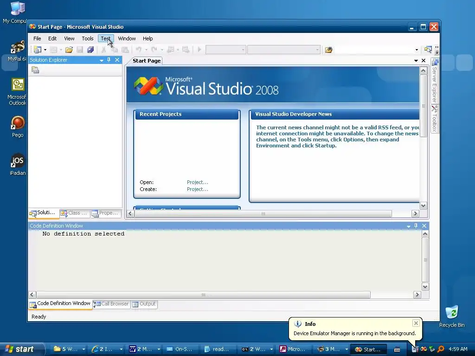Click the Visual Studio 2008 logo
Viewport: 475px width, 356px height.
[x=206, y=86]
